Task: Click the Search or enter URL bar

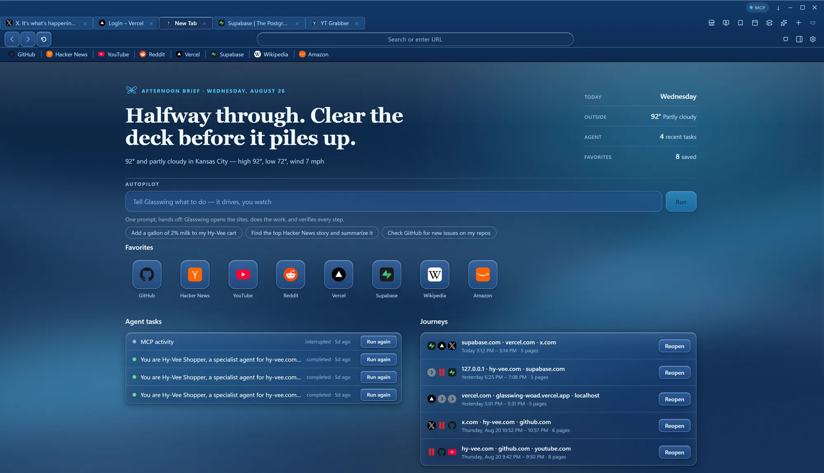Action: [415, 40]
